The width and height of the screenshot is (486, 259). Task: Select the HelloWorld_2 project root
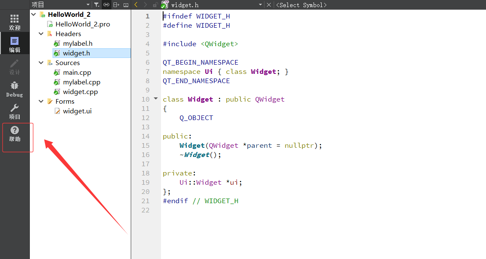pyautogui.click(x=69, y=14)
